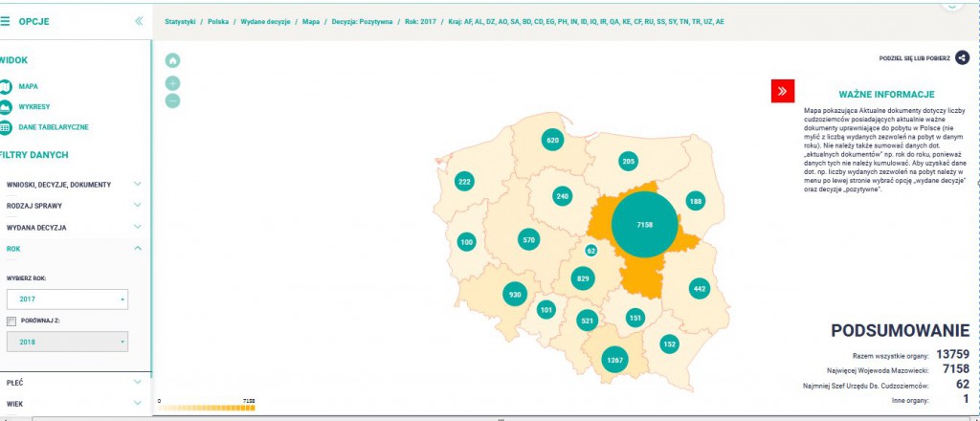The image size is (980, 421).
Task: Zoom in on map with plus button
Action: pos(172,82)
